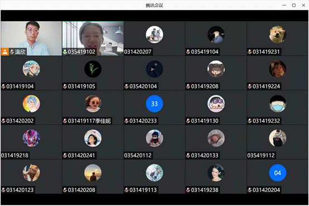Select 温欣's video tile
309x206 pixels.
point(31,39)
